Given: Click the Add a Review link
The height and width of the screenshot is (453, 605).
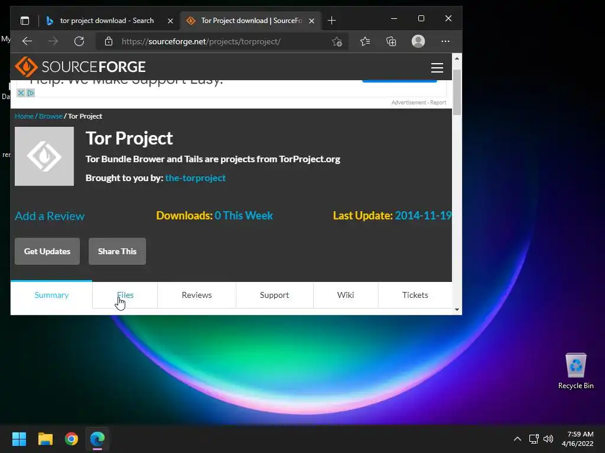Looking at the screenshot, I should (50, 216).
